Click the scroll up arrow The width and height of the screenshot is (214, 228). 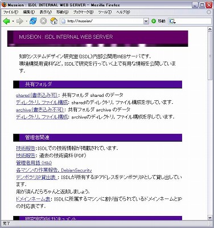pyautogui.click(x=210, y=29)
